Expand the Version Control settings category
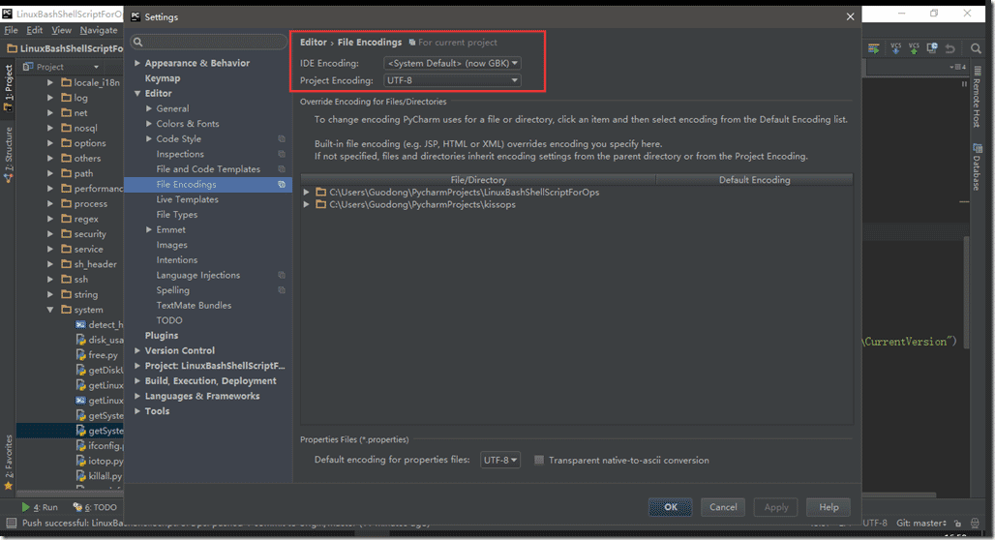This screenshot has height=540, width=995. 137,350
